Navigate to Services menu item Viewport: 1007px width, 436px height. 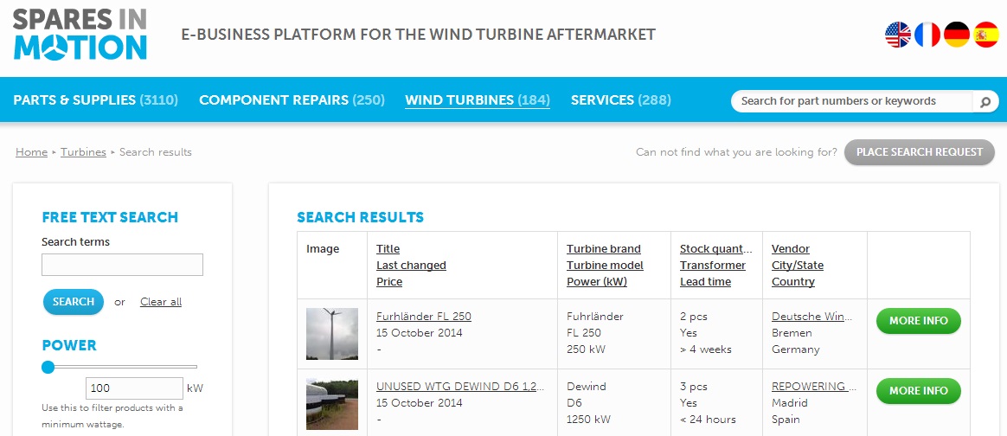click(620, 100)
